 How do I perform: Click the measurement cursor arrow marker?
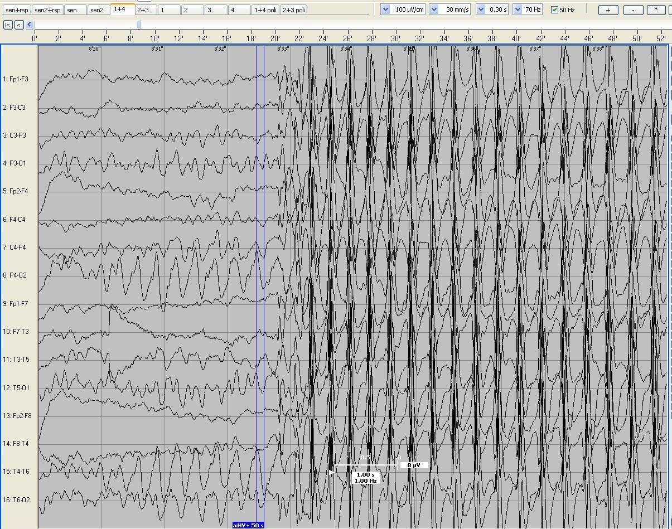[331, 473]
